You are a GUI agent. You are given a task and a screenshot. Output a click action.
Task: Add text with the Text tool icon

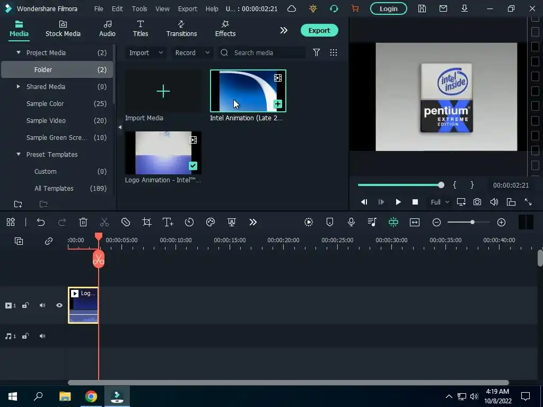click(x=168, y=222)
